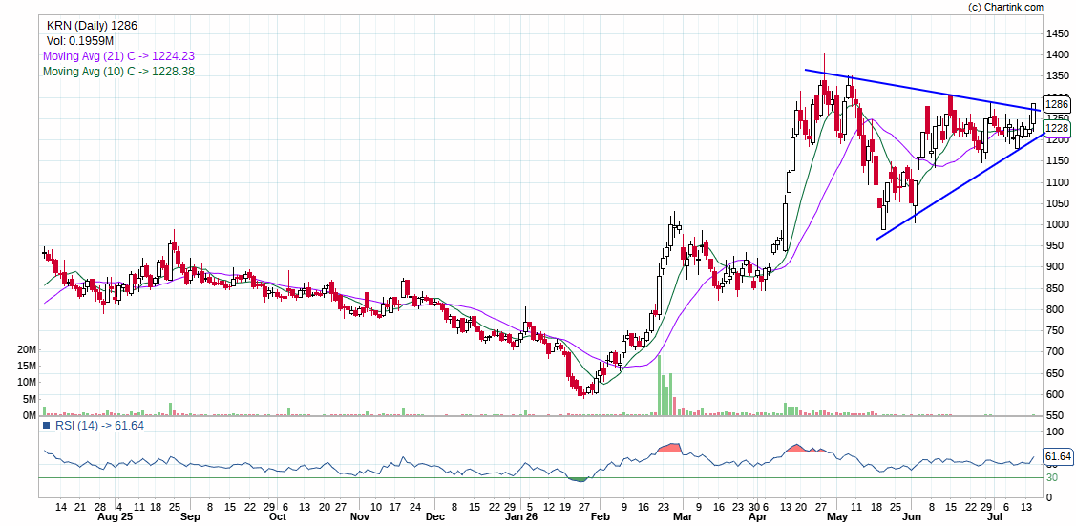Screen dimensions: 1076x526
Task: Click the 950 price axis label
Action: point(1055,246)
